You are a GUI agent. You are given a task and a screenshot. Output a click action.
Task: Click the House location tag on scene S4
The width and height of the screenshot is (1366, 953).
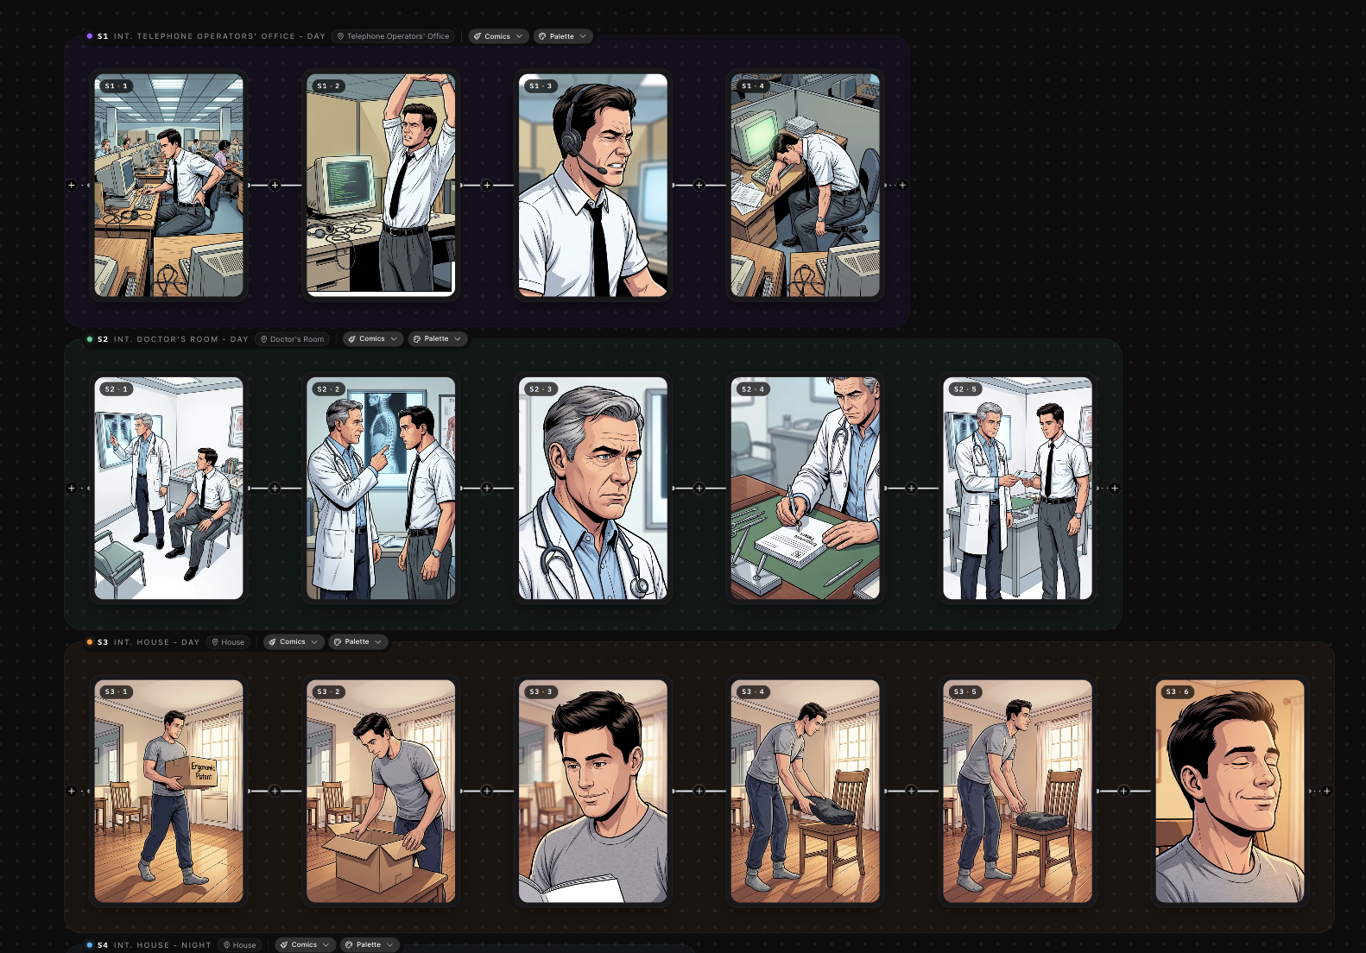tap(240, 945)
